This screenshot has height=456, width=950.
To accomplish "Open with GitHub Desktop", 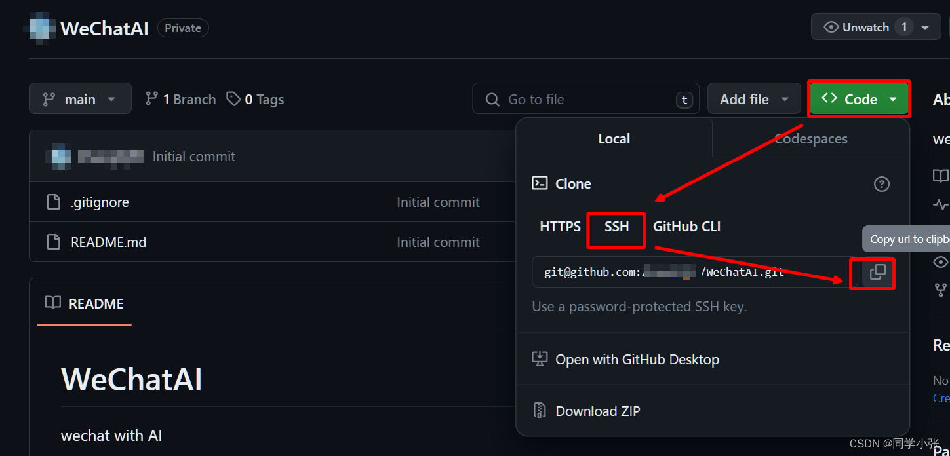I will 637,359.
